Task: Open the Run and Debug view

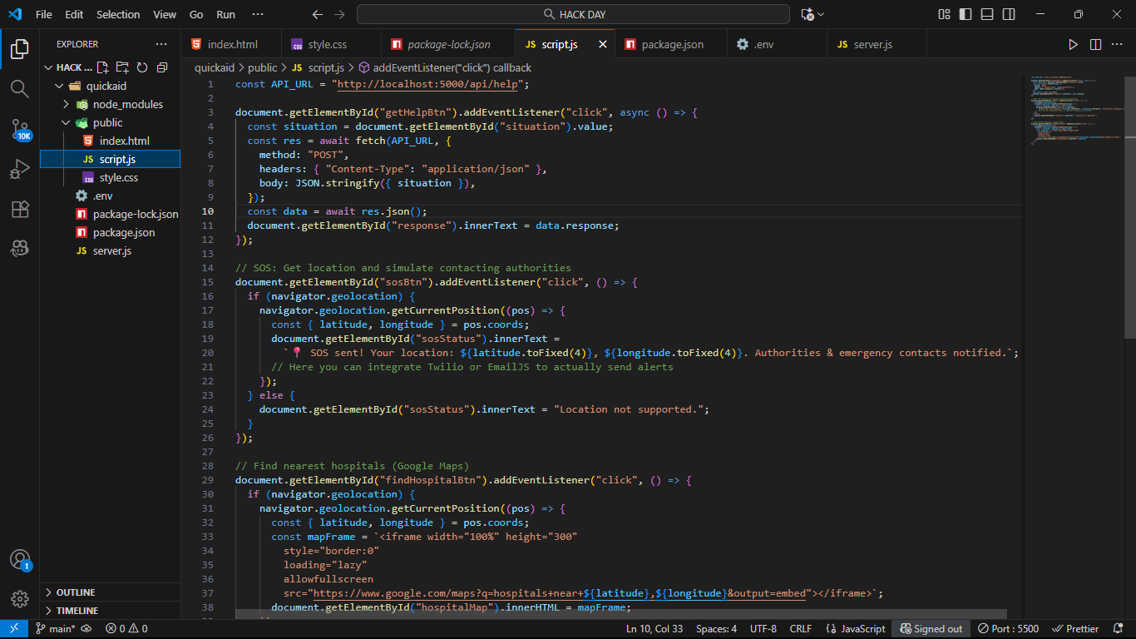Action: (20, 170)
